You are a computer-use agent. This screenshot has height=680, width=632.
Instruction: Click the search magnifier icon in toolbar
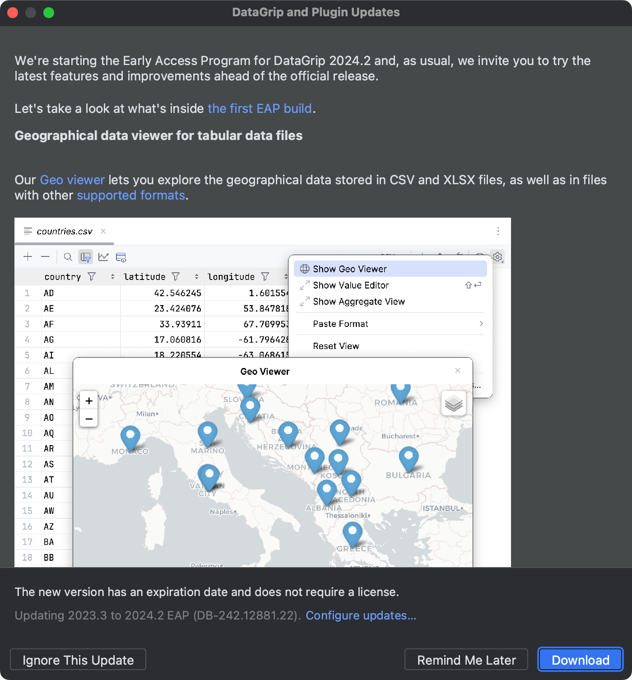[68, 257]
